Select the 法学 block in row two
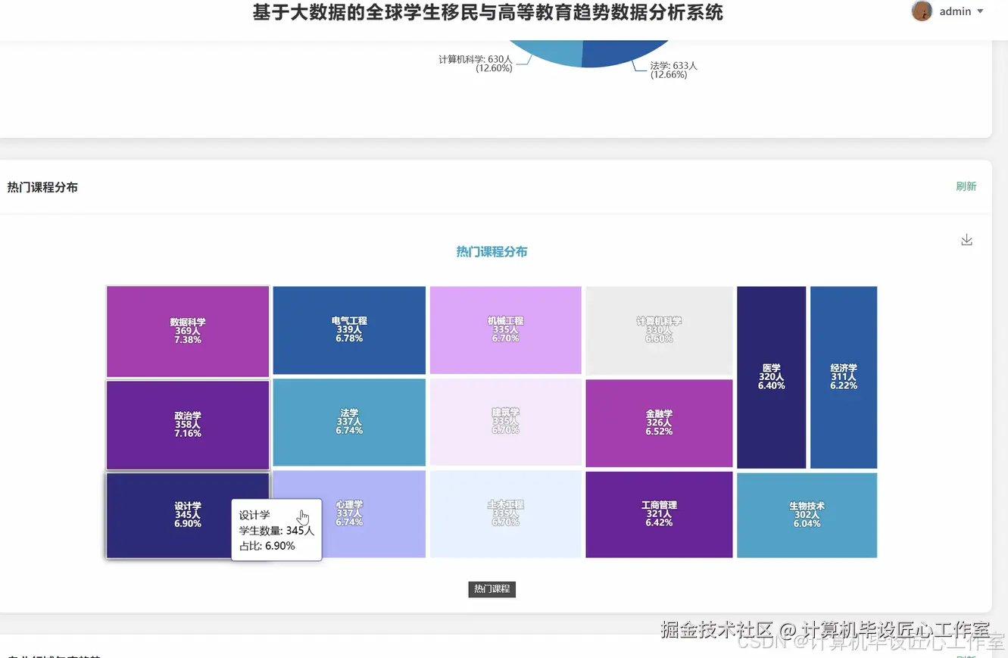 point(348,422)
